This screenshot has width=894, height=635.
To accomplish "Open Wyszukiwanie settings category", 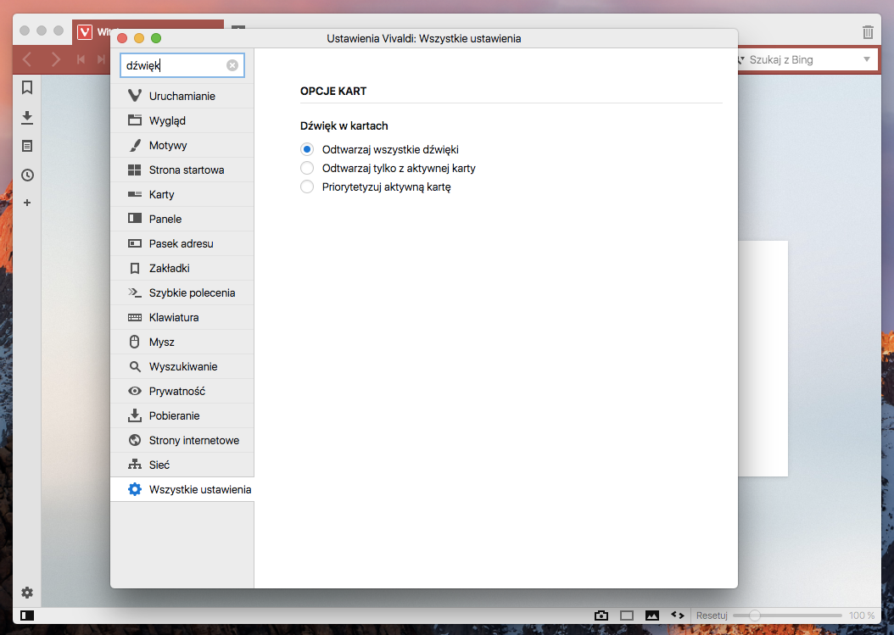I will coord(182,366).
